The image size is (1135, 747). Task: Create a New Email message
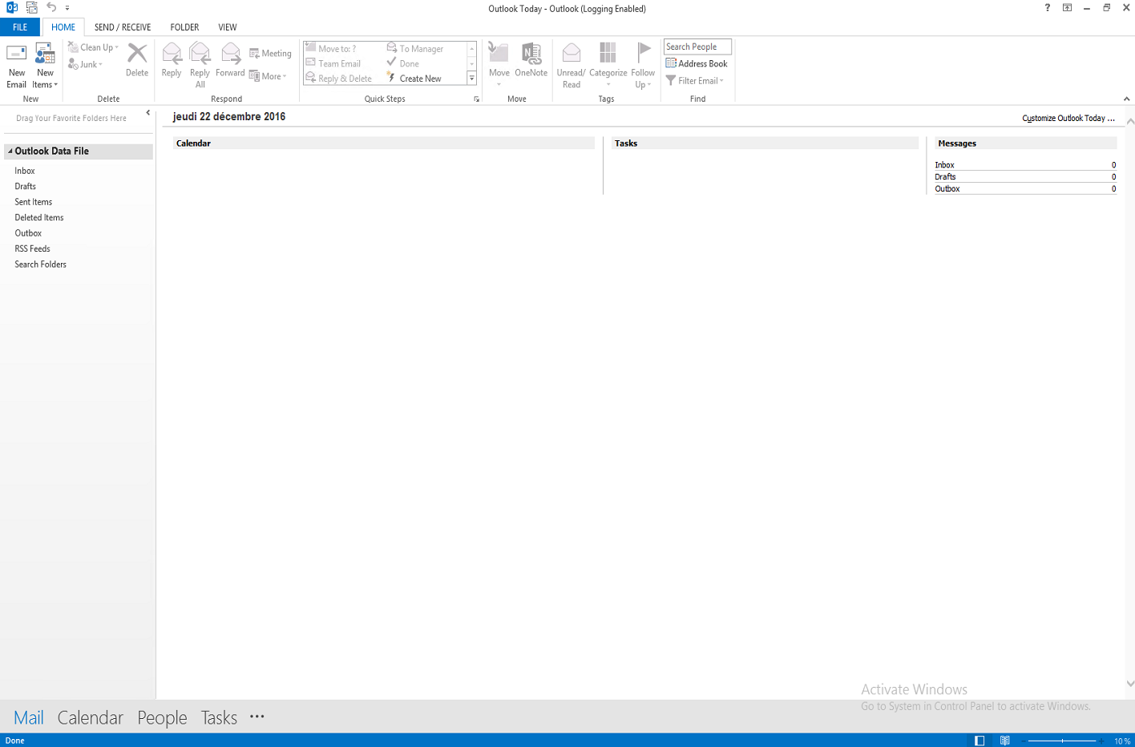pos(16,64)
